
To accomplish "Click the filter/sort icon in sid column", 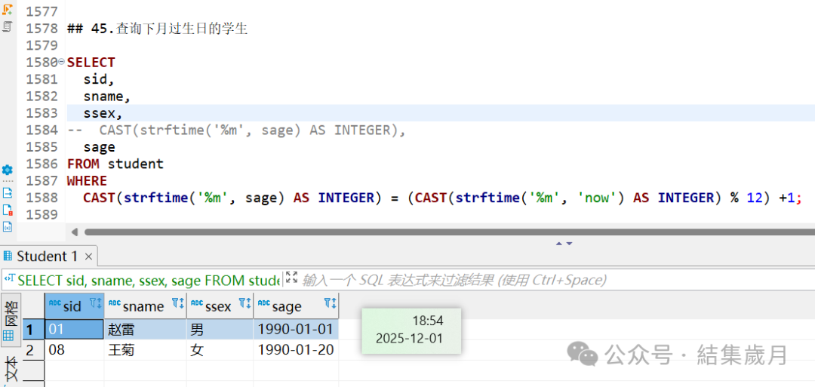I will click(96, 303).
